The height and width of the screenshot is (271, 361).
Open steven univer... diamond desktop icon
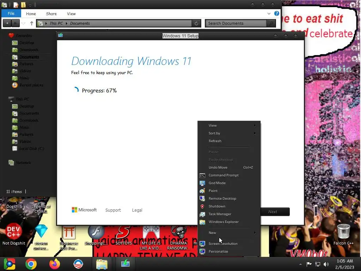(x=41, y=237)
